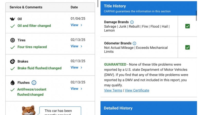Open the Odometer Brands info icon

pos(134,43)
